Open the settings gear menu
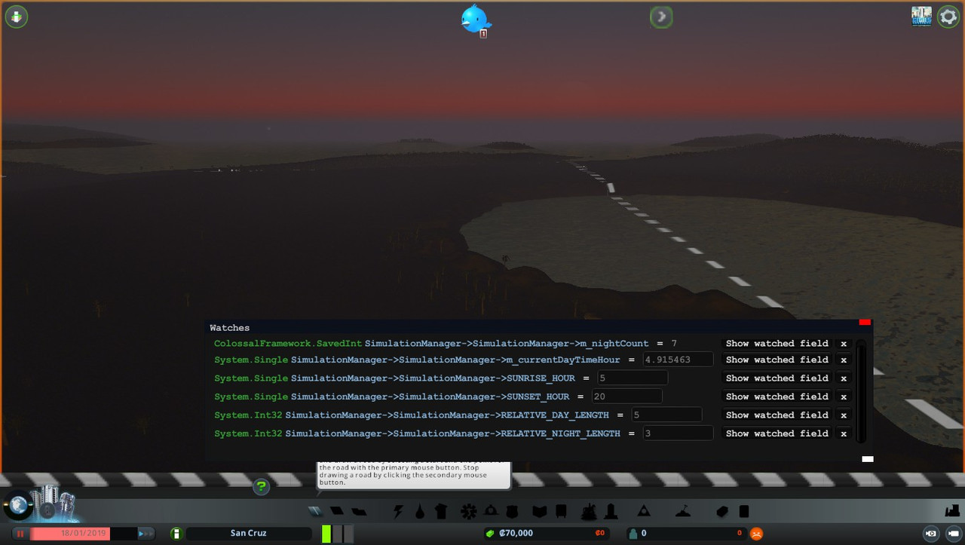The width and height of the screenshot is (965, 545). pyautogui.click(x=948, y=17)
